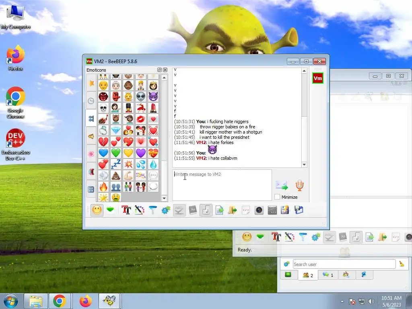The image size is (412, 309).
Task: Open the text color pencil tool in VM2 toolbar
Action: coord(140,210)
